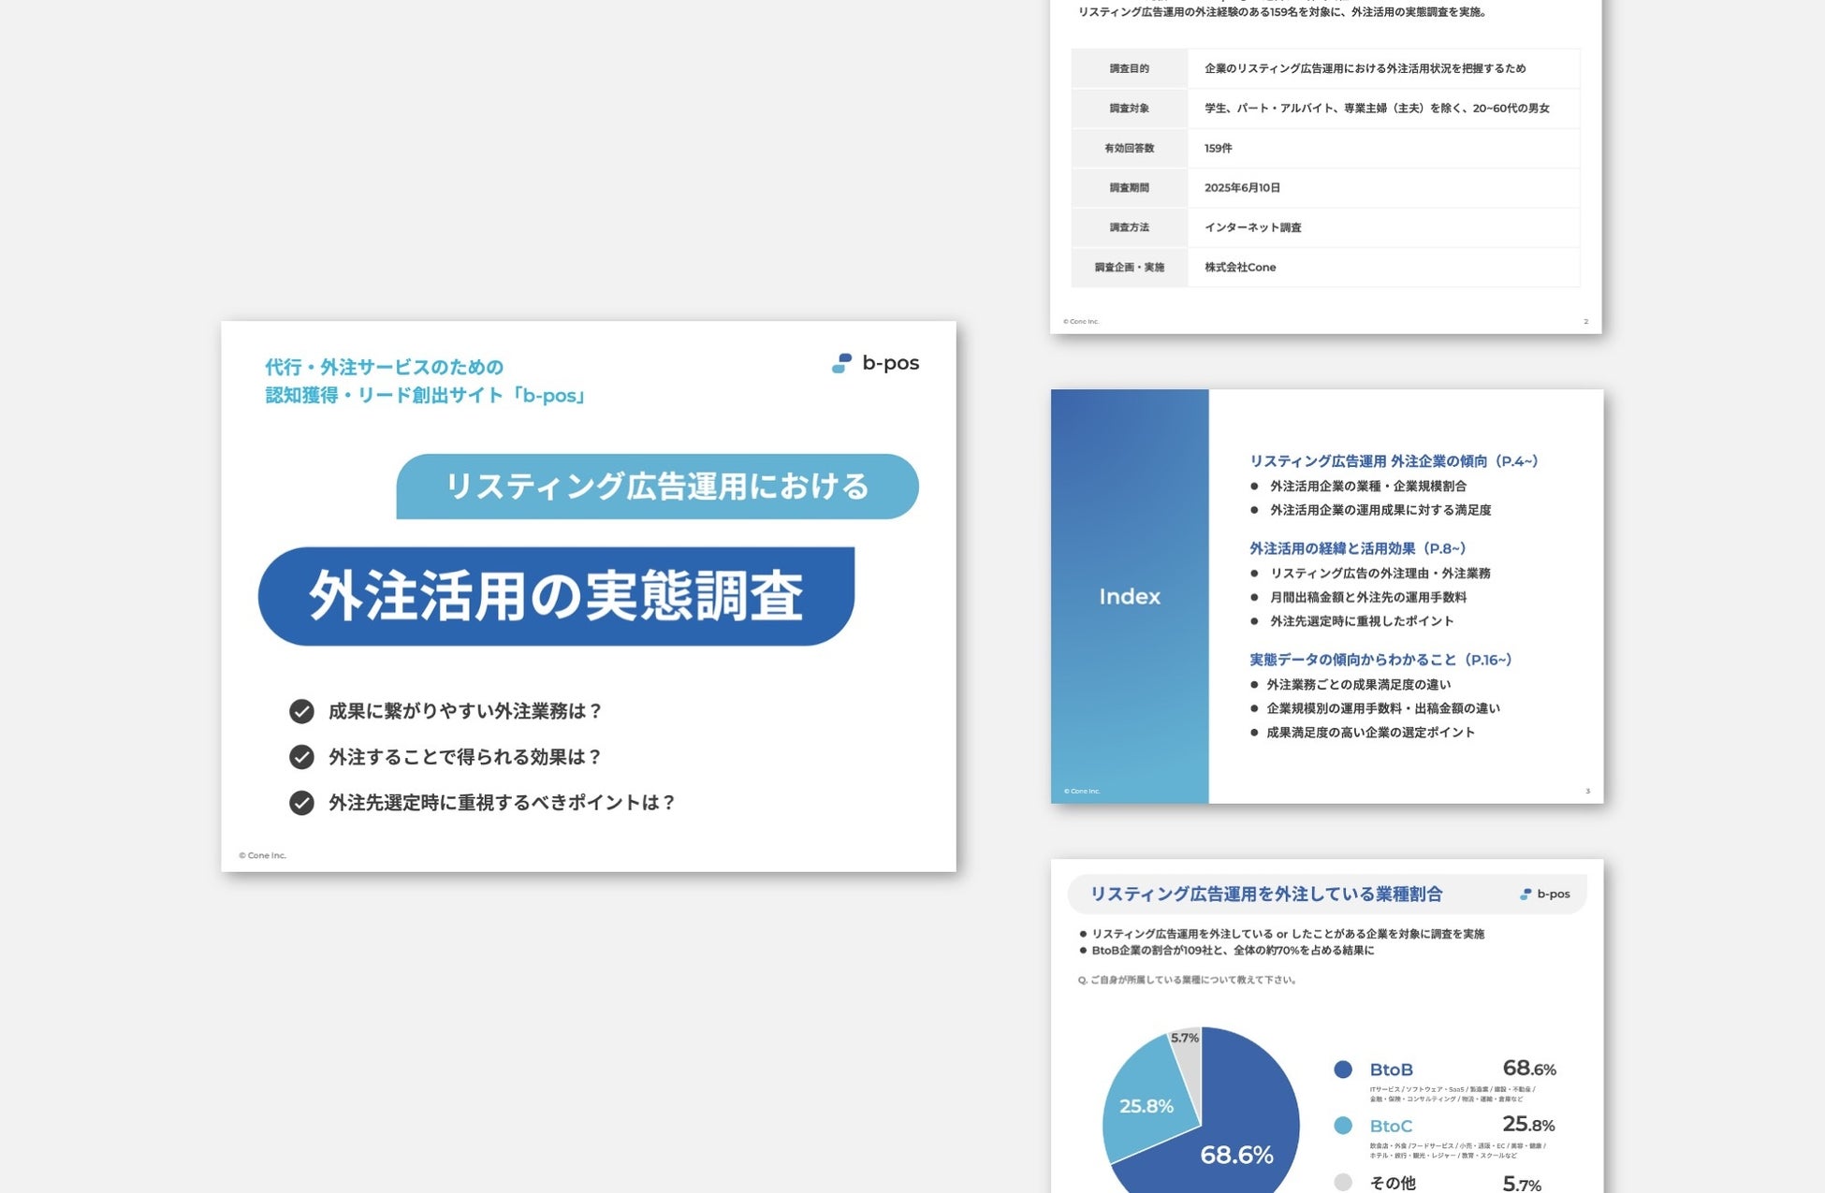Click index heading 実態データの傾向からわかること (P.16~)
The image size is (1825, 1193).
click(x=1380, y=660)
